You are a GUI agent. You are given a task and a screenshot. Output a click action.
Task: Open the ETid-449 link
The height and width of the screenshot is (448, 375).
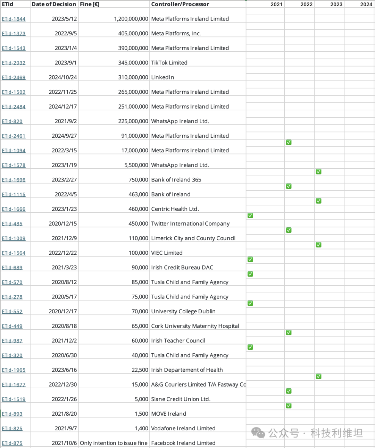click(12, 326)
